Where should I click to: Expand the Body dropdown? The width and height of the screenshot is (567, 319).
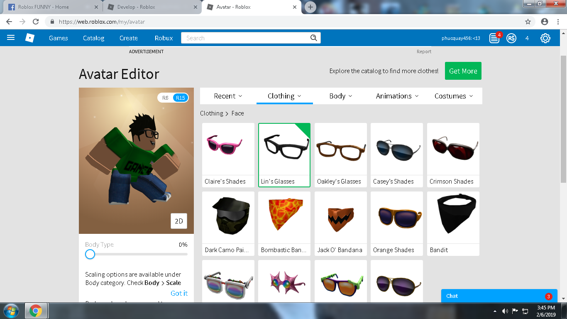click(x=341, y=96)
